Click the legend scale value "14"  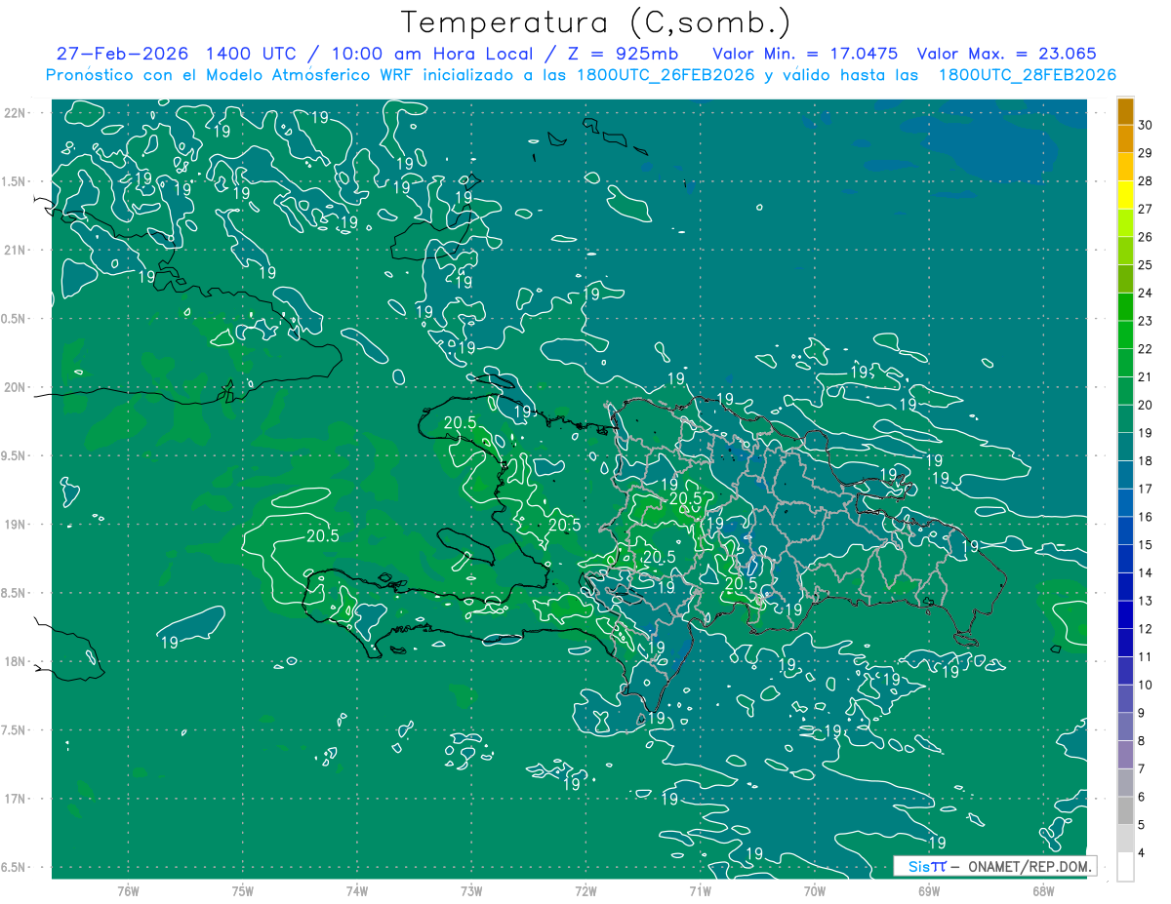click(1147, 572)
